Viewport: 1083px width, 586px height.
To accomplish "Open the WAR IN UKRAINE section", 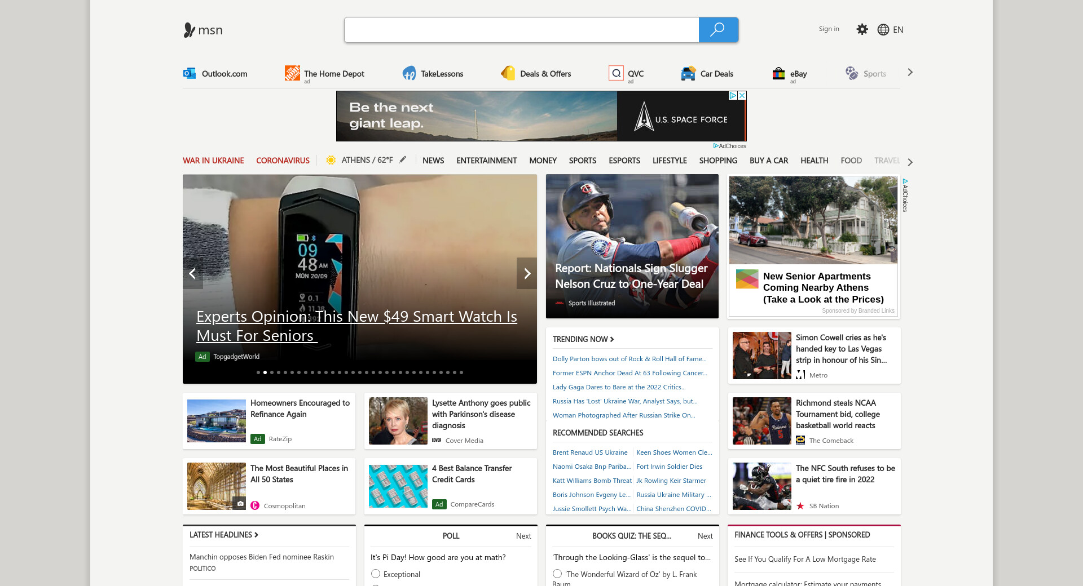I will tap(213, 161).
